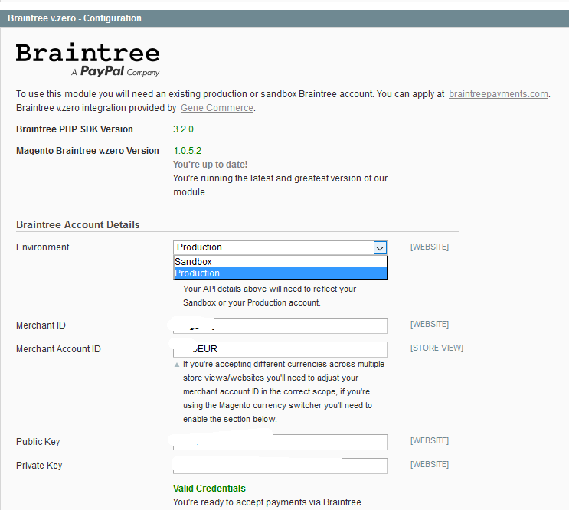Open the braintreepayments.com link
The image size is (569, 510).
click(498, 94)
